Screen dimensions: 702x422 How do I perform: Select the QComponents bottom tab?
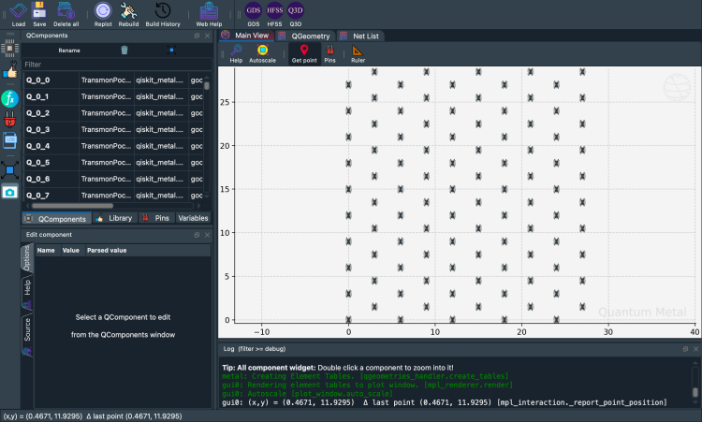pyautogui.click(x=56, y=218)
